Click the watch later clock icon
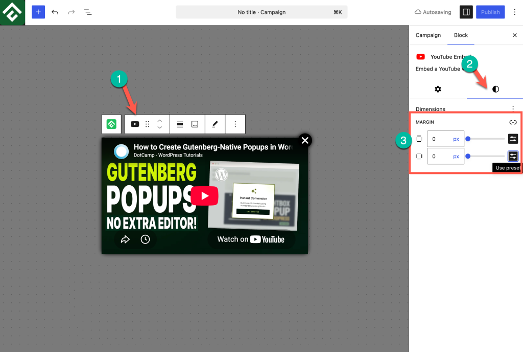 [x=145, y=239]
